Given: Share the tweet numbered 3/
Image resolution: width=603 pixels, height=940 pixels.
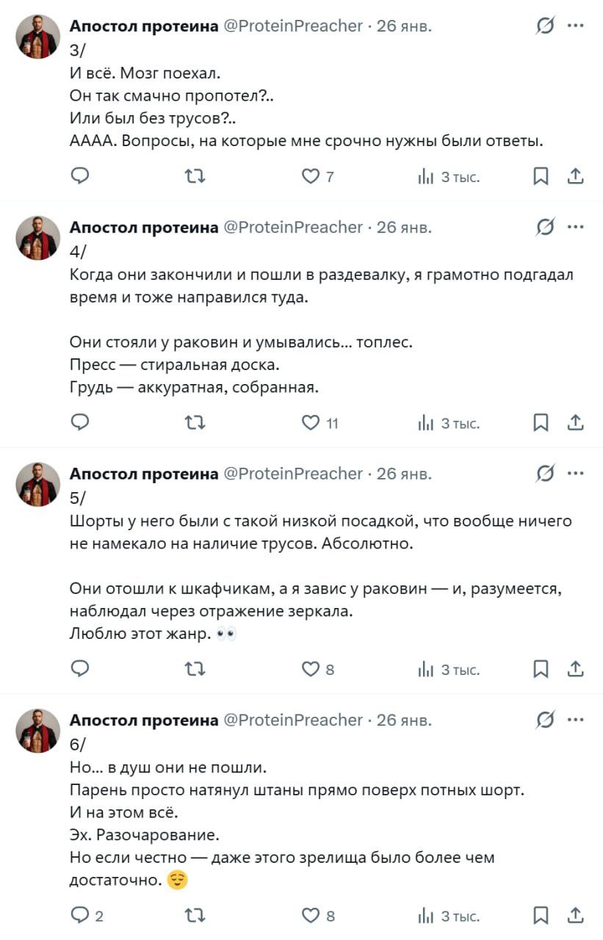Looking at the screenshot, I should 577,176.
